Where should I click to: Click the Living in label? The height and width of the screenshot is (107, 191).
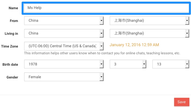click(x=11, y=34)
